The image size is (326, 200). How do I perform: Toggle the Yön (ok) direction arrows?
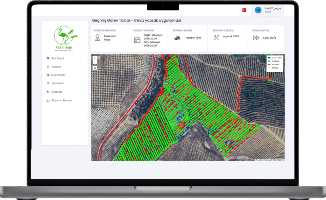(x=269, y=68)
